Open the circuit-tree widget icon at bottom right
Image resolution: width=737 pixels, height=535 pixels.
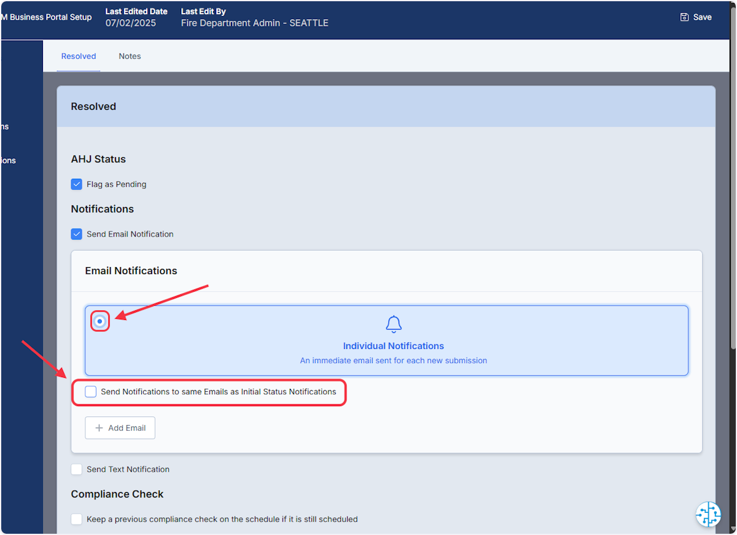click(708, 514)
